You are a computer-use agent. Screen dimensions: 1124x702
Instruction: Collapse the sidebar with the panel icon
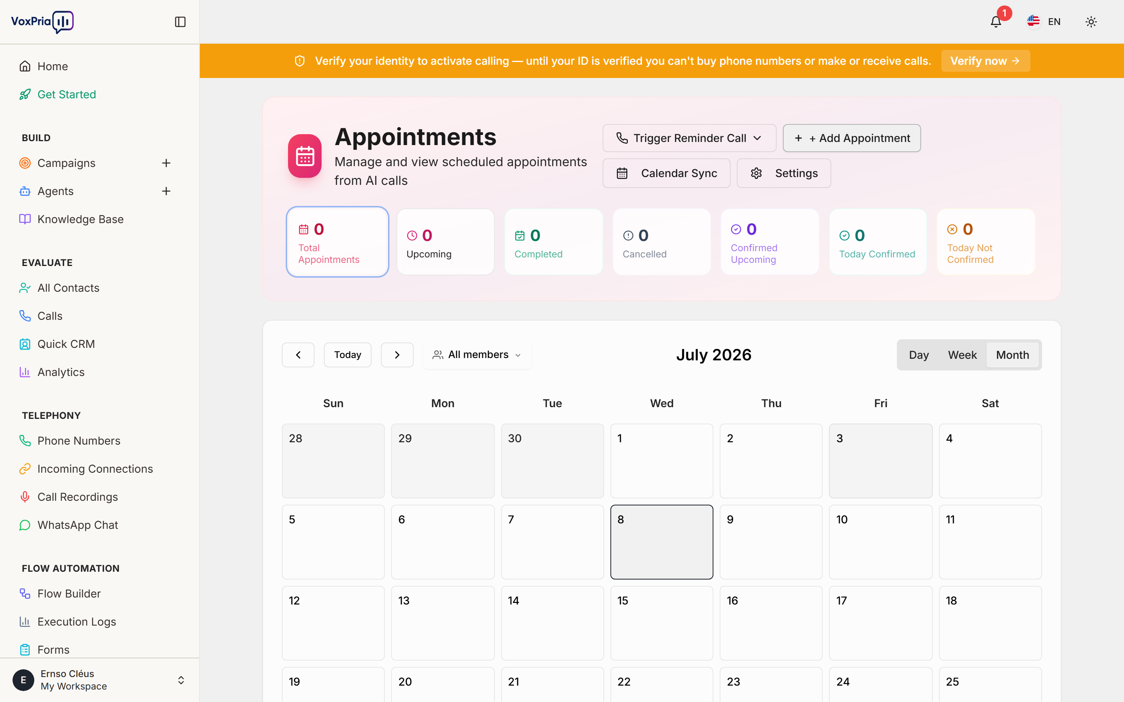coord(180,22)
